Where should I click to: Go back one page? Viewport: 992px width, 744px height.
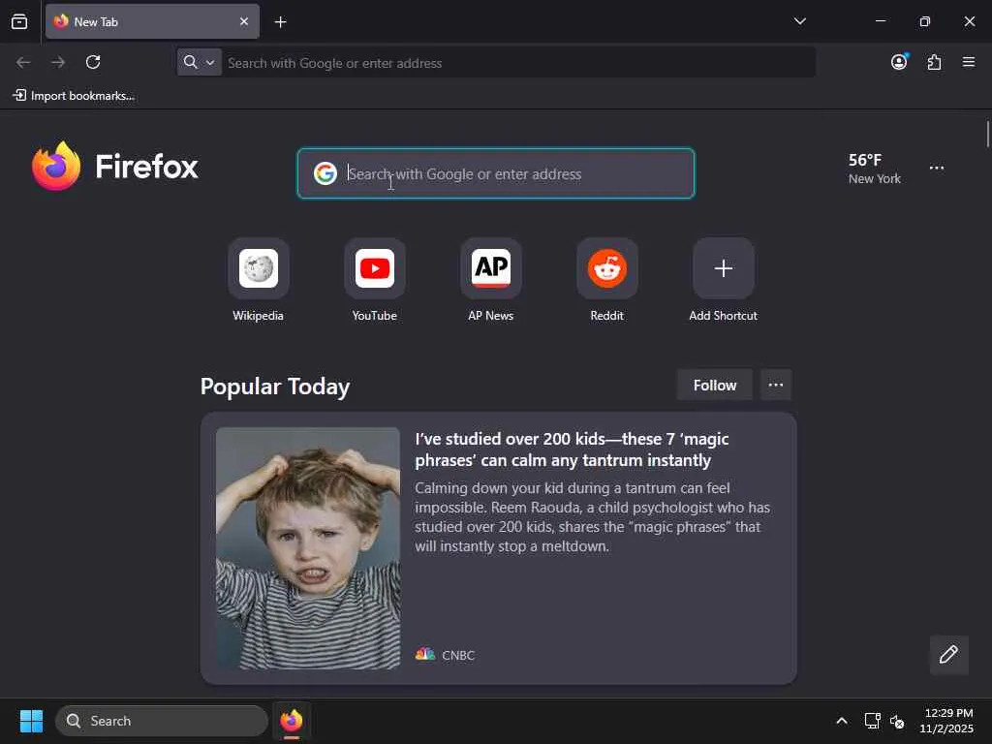(x=23, y=62)
